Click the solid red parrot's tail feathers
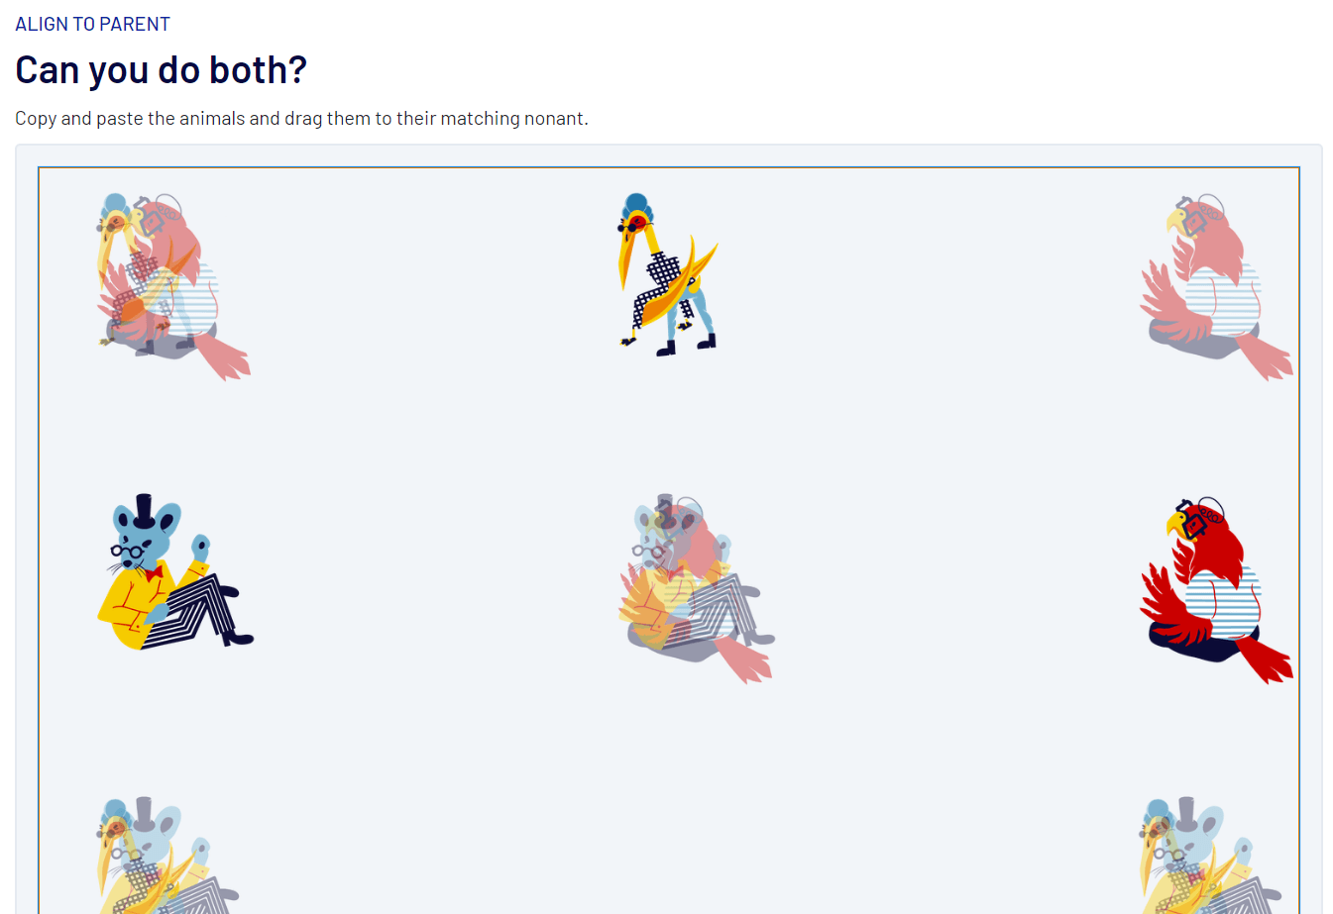Viewport: 1333px width, 914px height. 1267,660
